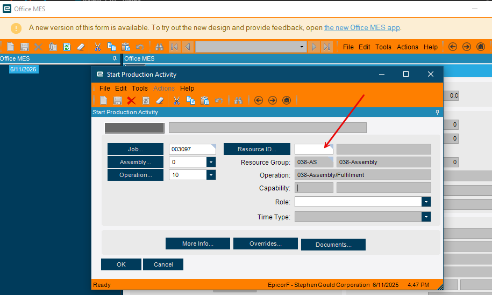Click the Operation... button

tap(136, 175)
